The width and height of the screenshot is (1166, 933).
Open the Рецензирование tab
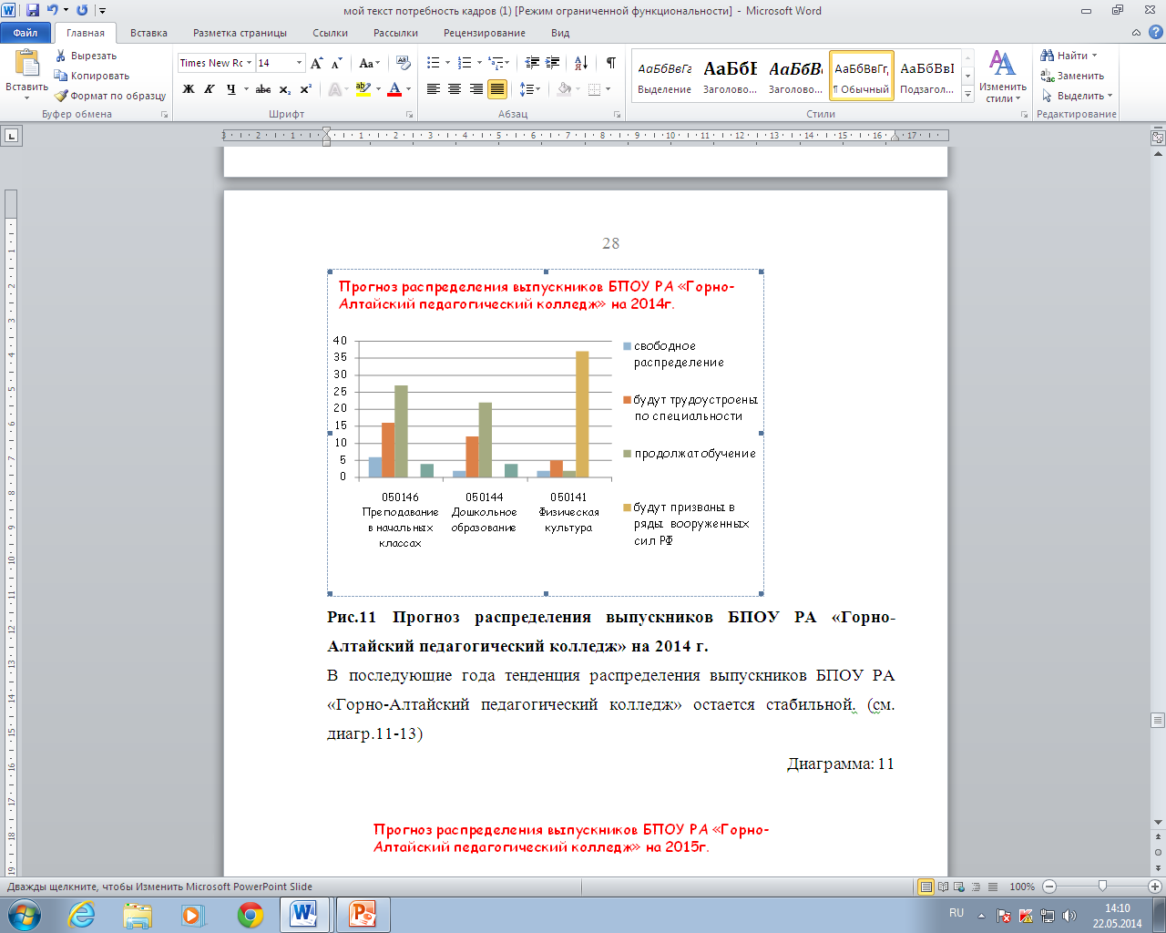pyautogui.click(x=485, y=33)
